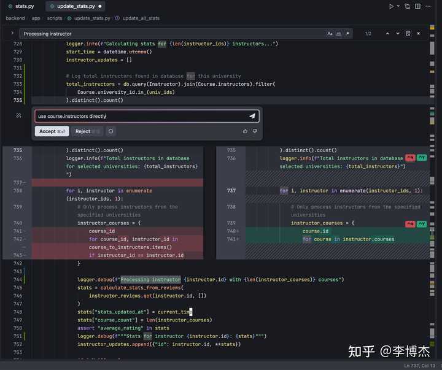Click the backend breadcrumb
This screenshot has width=442, height=370.
tap(15, 18)
